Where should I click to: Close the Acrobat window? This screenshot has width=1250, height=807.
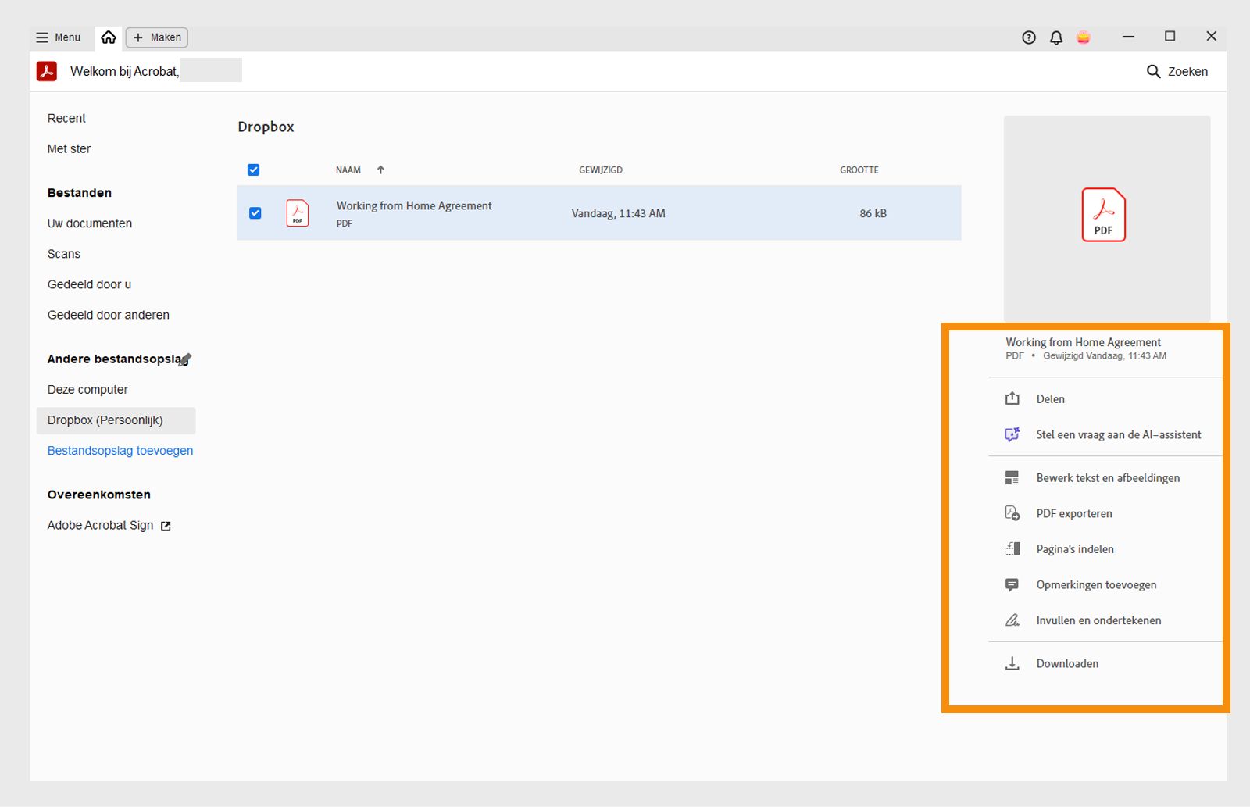[x=1211, y=37]
